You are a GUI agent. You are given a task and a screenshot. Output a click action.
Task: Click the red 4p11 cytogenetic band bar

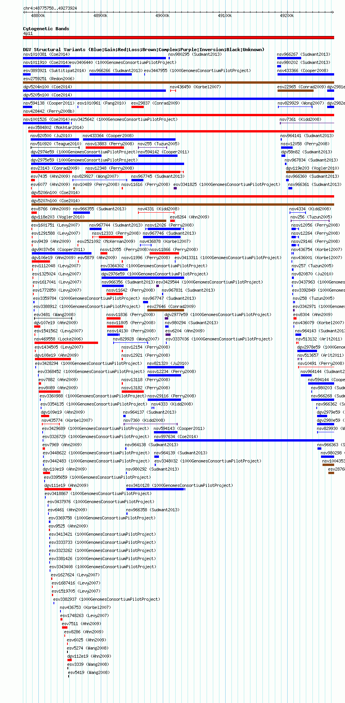click(x=178, y=38)
